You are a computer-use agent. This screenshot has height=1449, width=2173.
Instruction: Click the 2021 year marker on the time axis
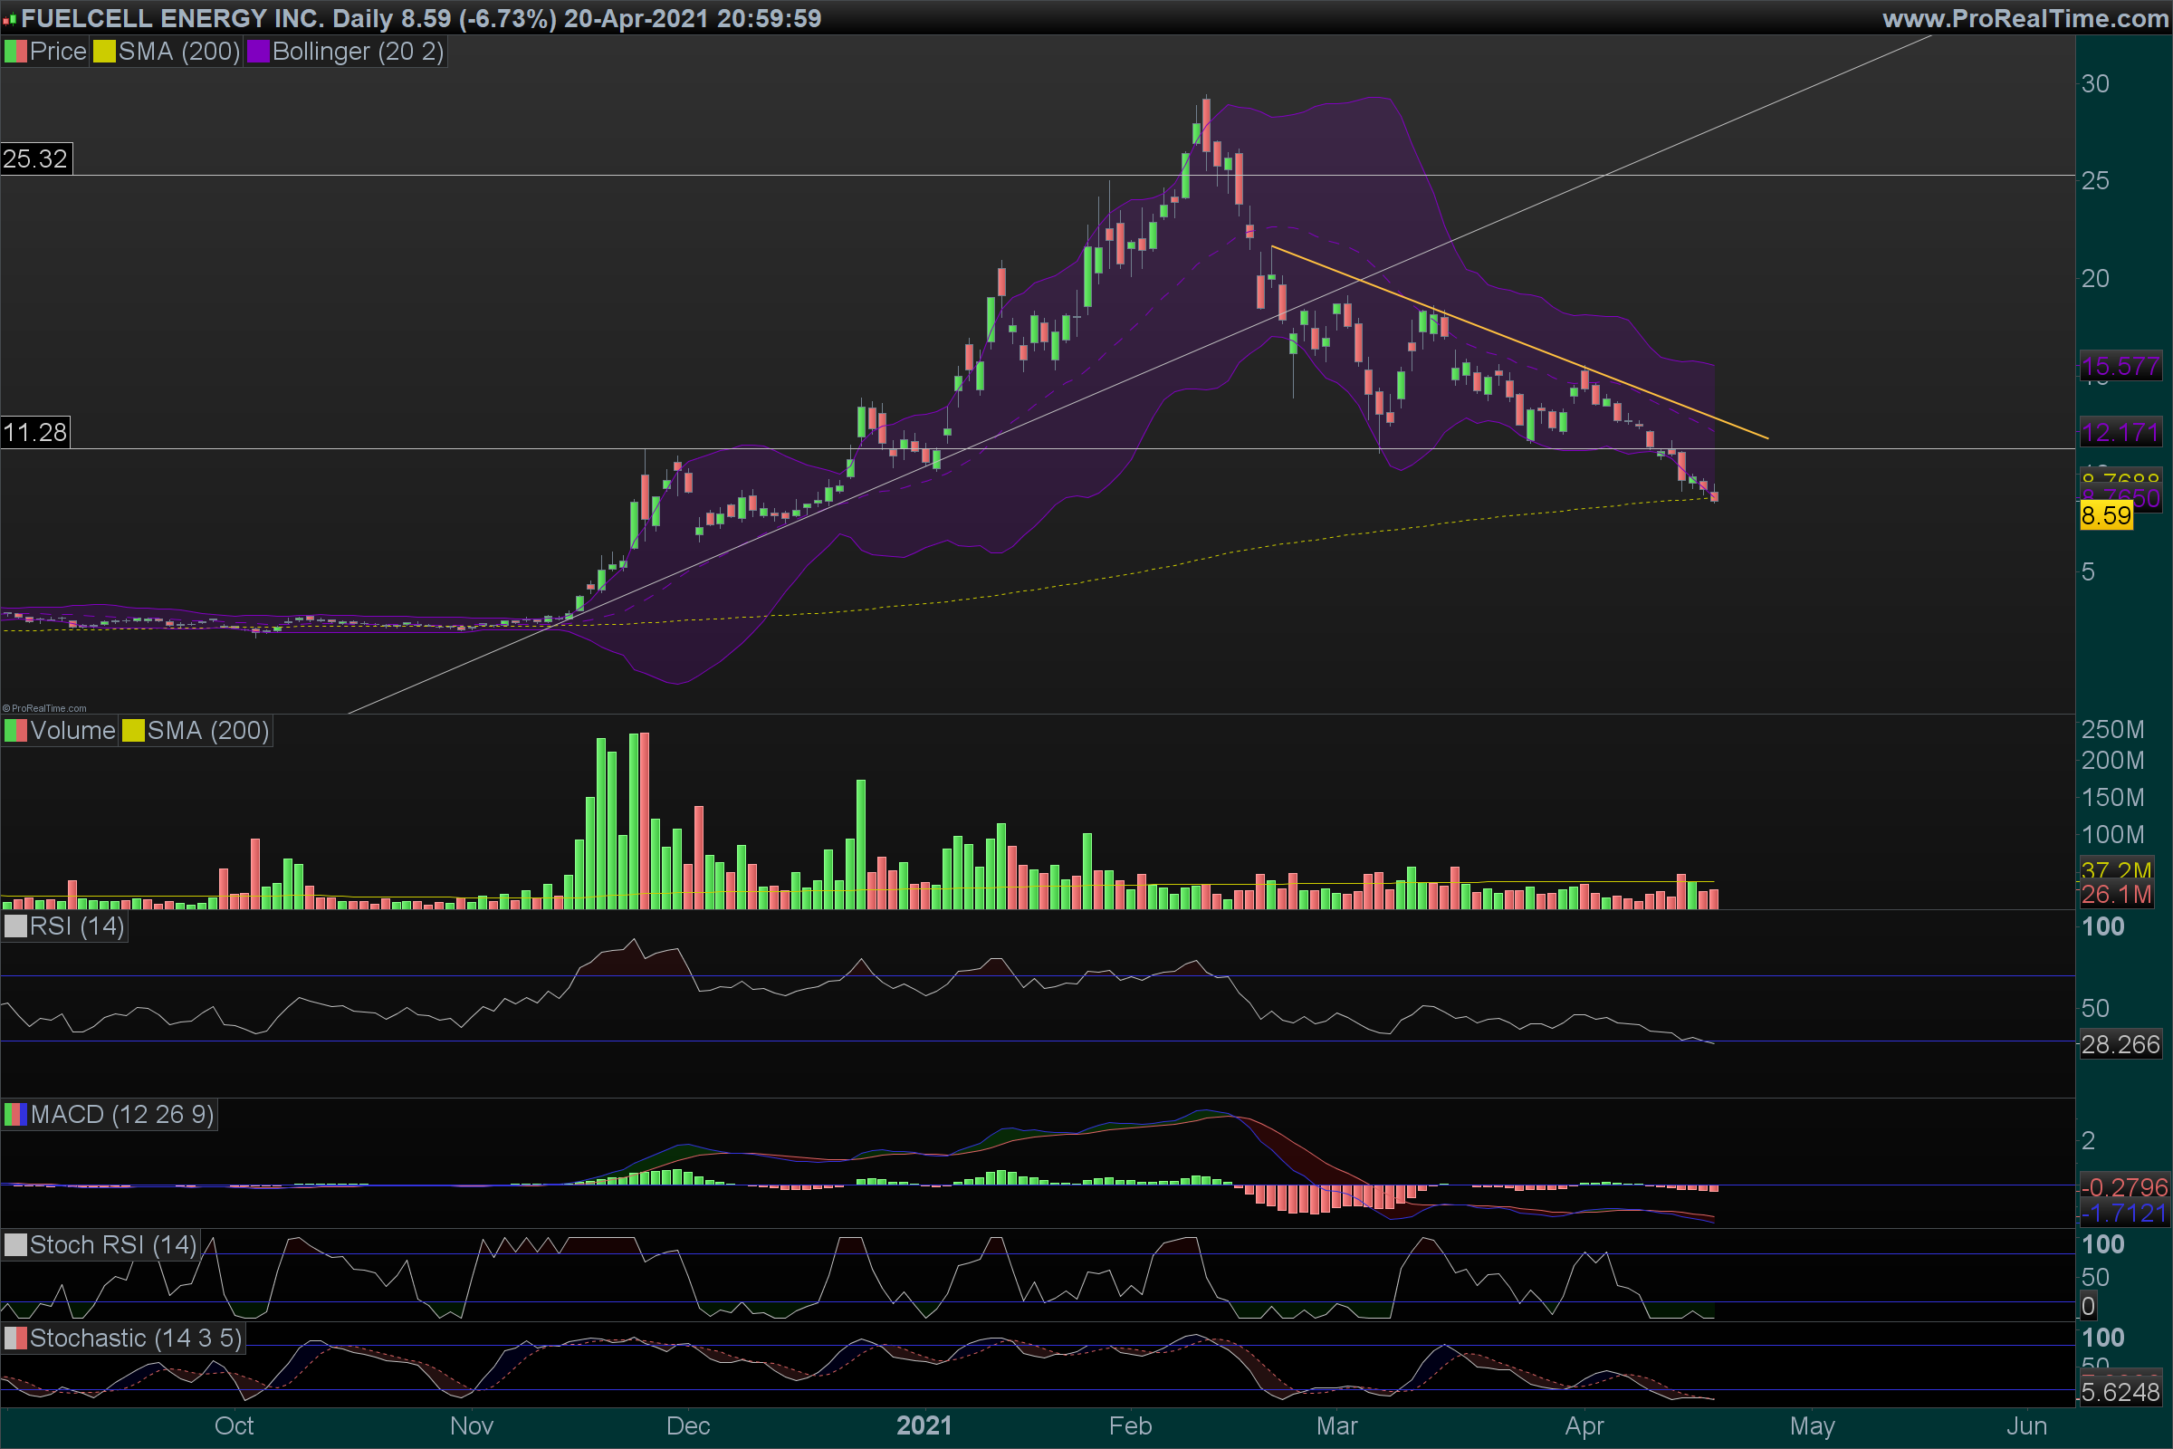(x=924, y=1425)
